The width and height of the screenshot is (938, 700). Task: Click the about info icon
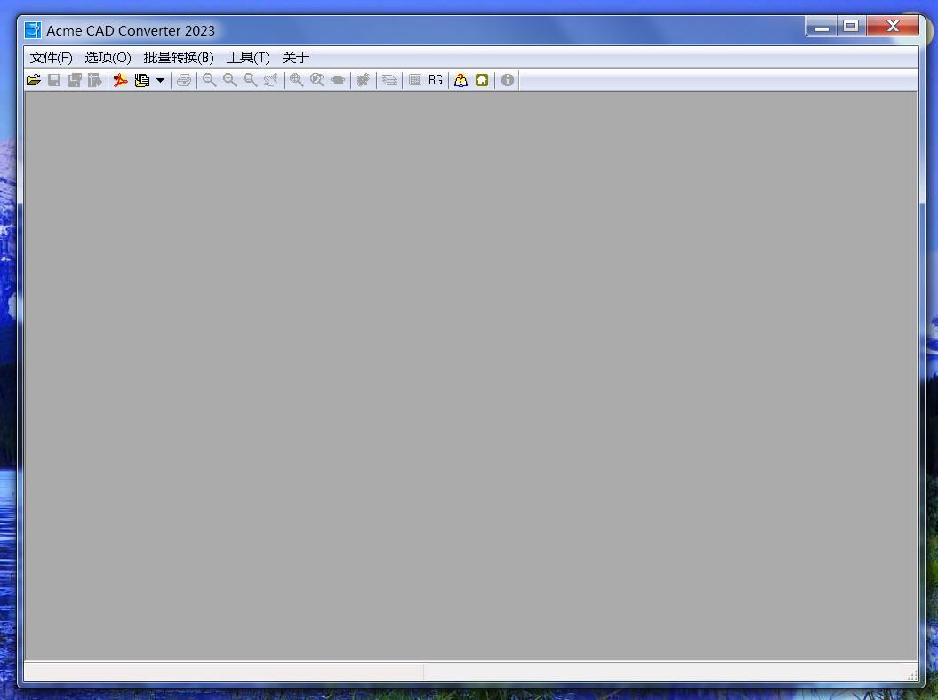pos(508,80)
